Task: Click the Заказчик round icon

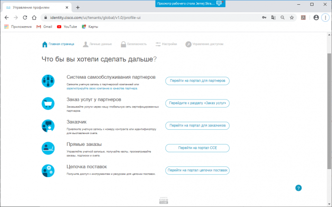Action: 48,126
